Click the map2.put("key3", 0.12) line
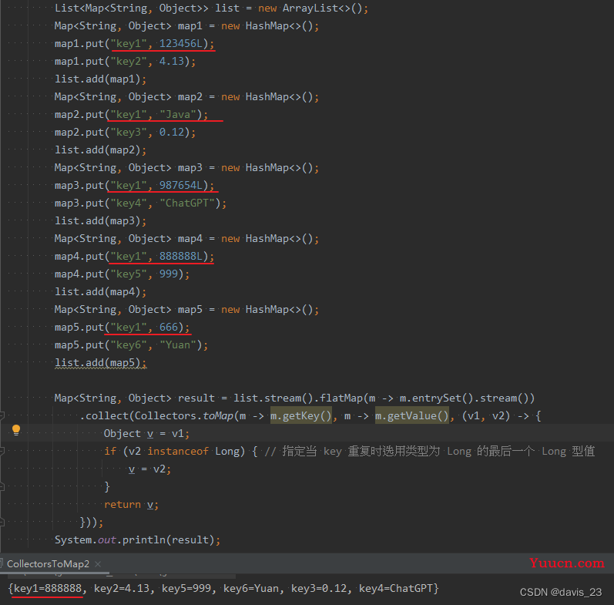Viewport: 614px width, 605px height. (x=125, y=132)
